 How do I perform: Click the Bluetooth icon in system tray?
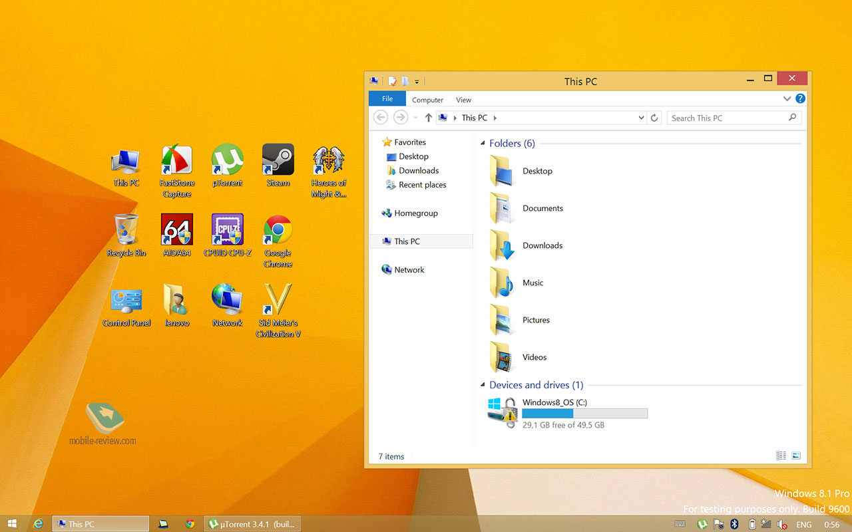(735, 524)
